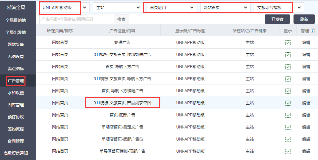The width and height of the screenshot is (318, 160).
Task: Toggle display checkbox for 单酒店首页-自定义广告 row
Action: [288, 127]
